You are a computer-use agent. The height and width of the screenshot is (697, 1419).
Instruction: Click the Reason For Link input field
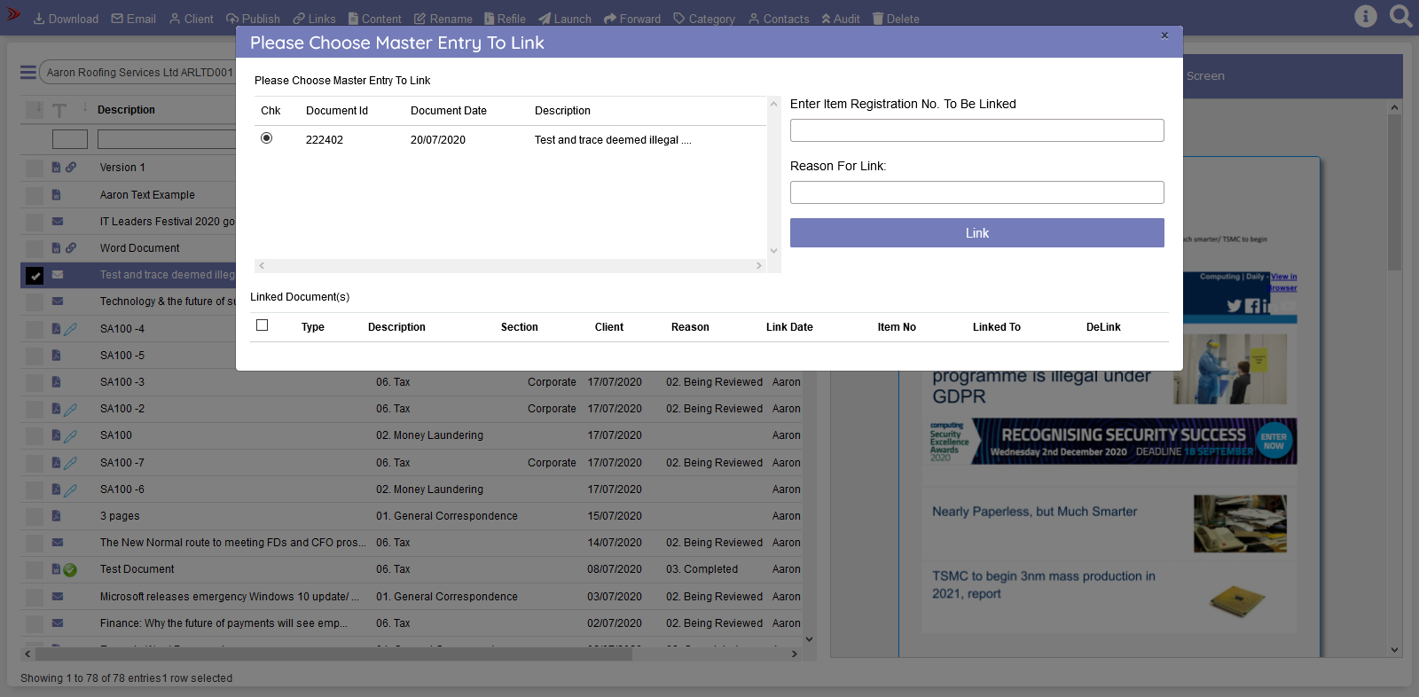pyautogui.click(x=977, y=192)
